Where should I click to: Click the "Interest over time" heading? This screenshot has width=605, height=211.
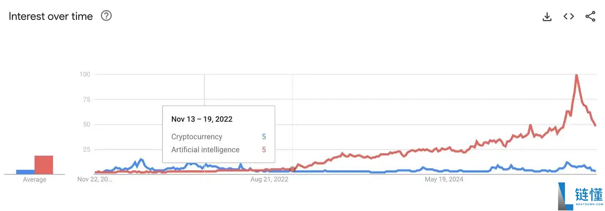point(51,16)
